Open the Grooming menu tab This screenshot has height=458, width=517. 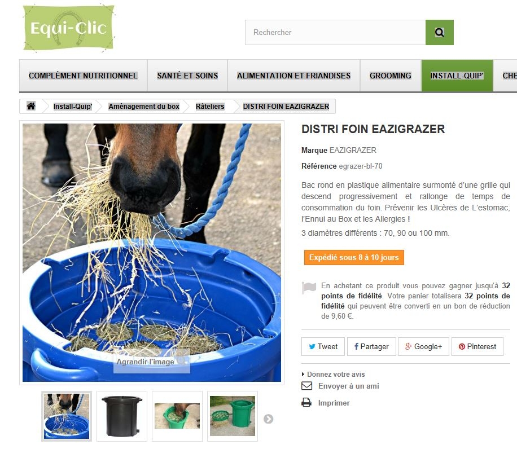[x=391, y=76]
